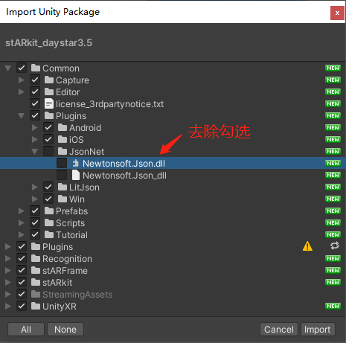Click the Import button
Image resolution: width=346 pixels, height=343 pixels.
(x=318, y=330)
